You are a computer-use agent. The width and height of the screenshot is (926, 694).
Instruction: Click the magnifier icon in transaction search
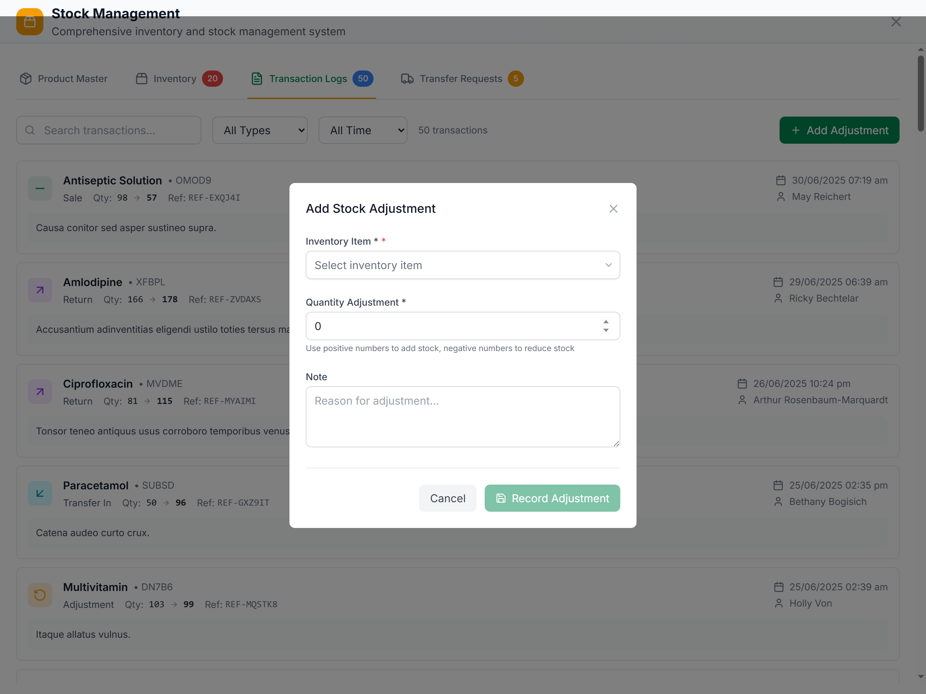tap(30, 130)
